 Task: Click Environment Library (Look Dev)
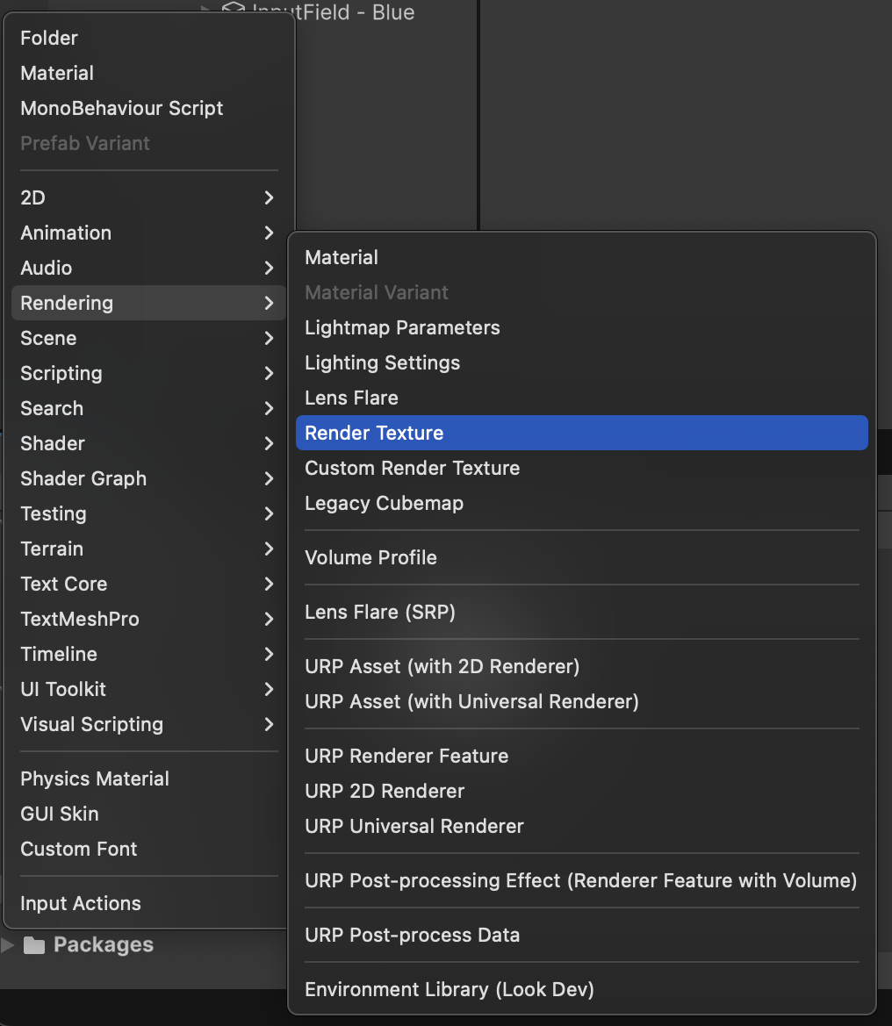click(449, 989)
